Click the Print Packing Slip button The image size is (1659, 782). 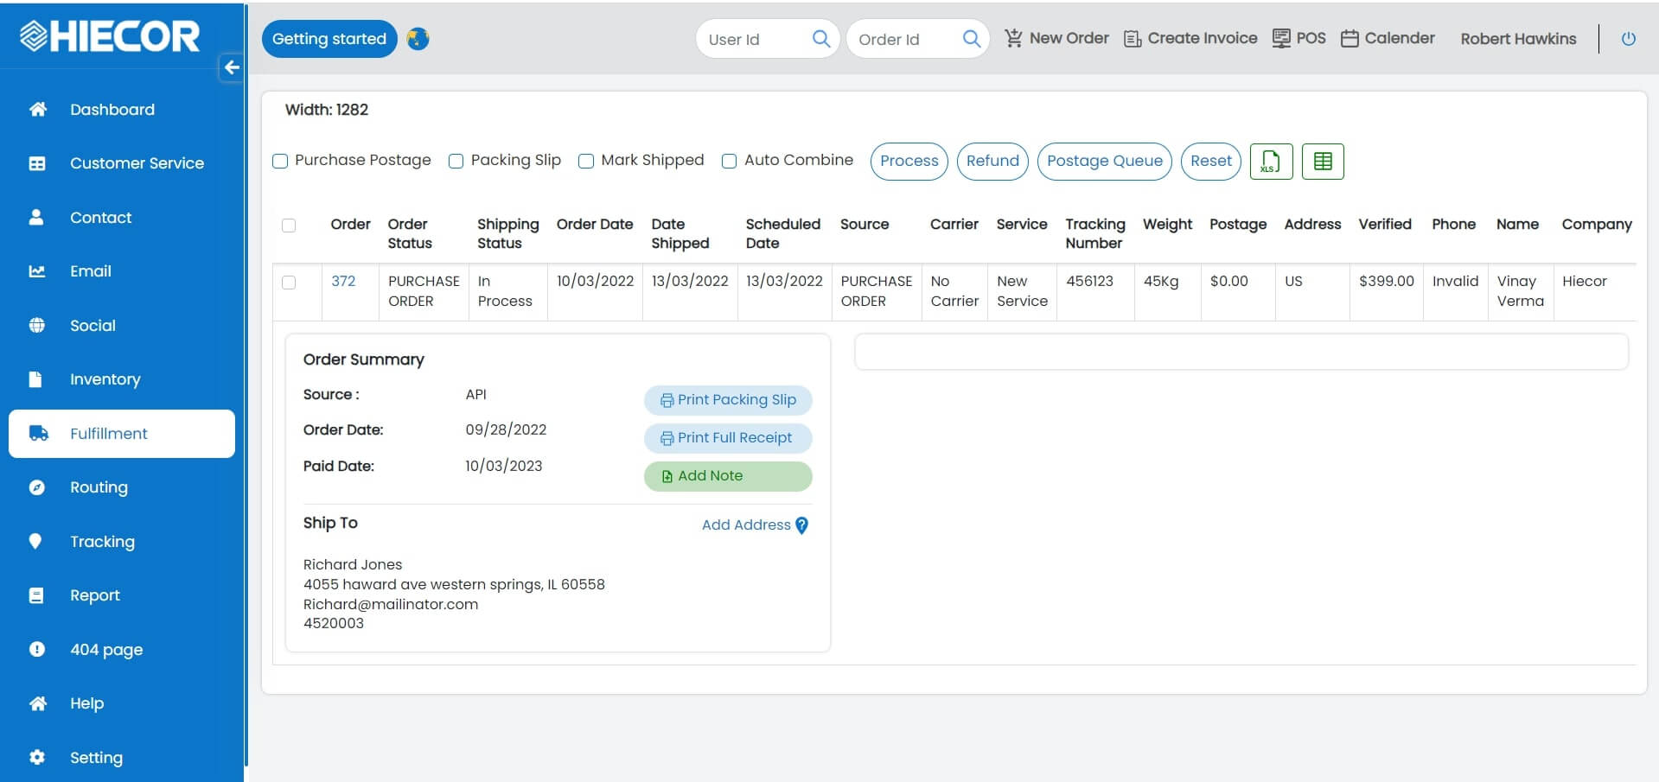coord(727,400)
